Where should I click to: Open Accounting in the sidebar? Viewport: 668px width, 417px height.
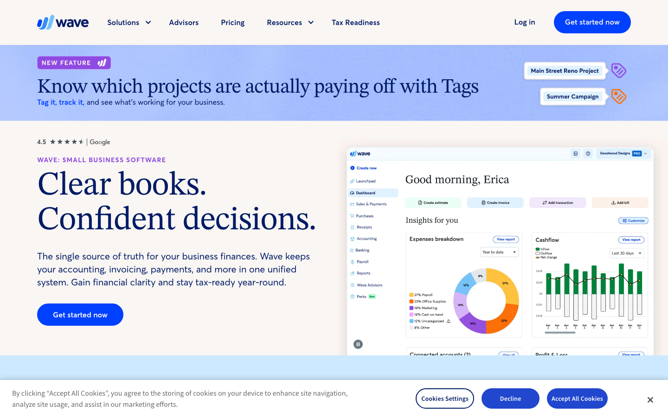364,239
